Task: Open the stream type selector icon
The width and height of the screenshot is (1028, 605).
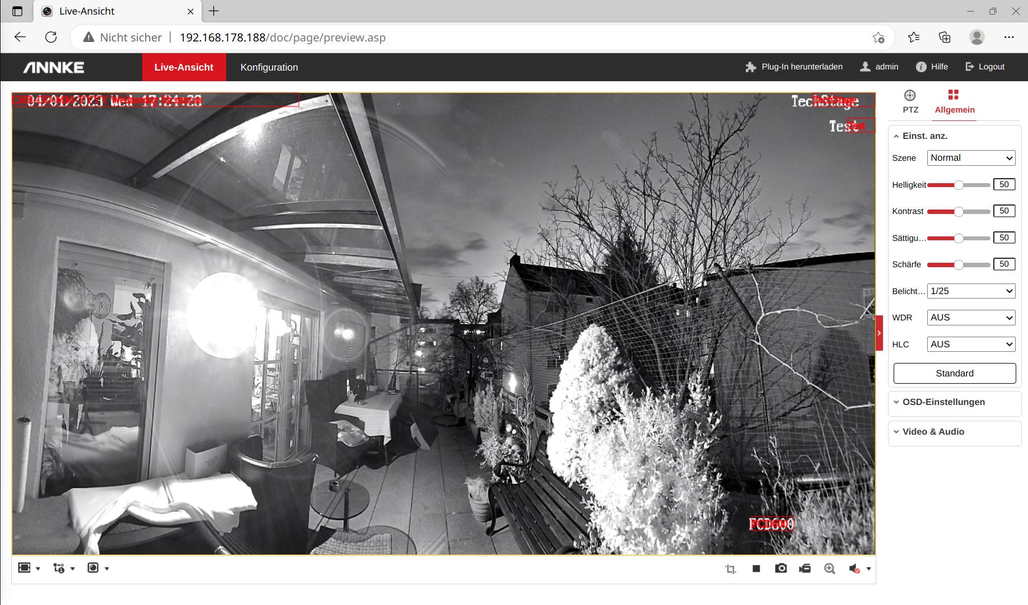Action: click(x=59, y=568)
